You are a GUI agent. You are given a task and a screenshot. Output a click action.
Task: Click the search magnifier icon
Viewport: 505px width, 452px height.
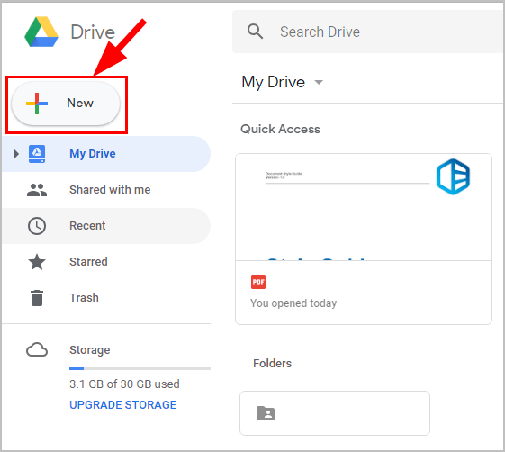click(x=255, y=32)
